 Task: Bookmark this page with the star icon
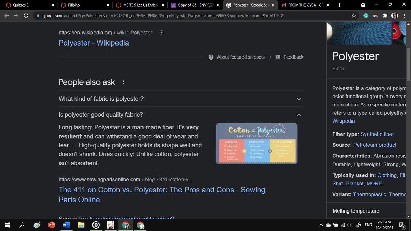pos(354,16)
